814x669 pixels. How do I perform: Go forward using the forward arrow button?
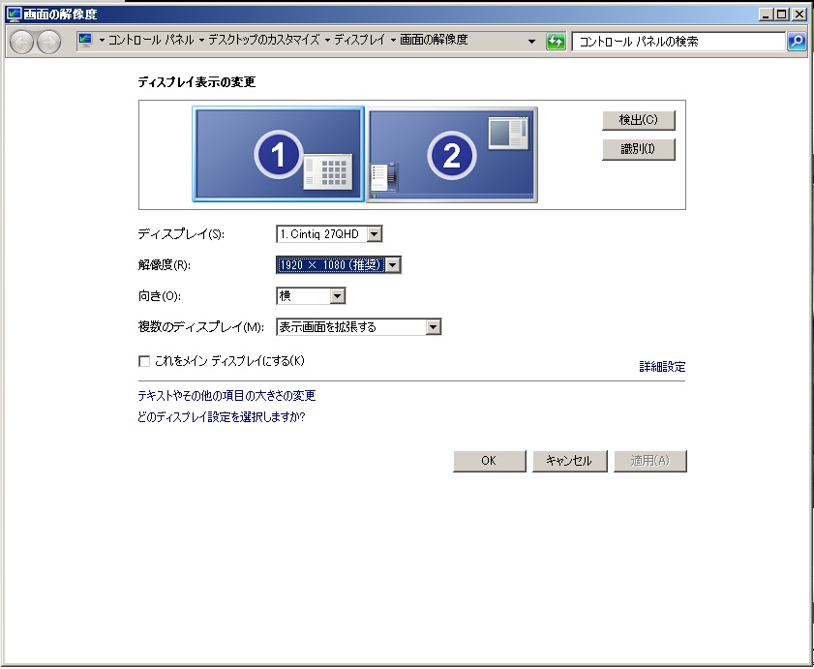pos(48,42)
